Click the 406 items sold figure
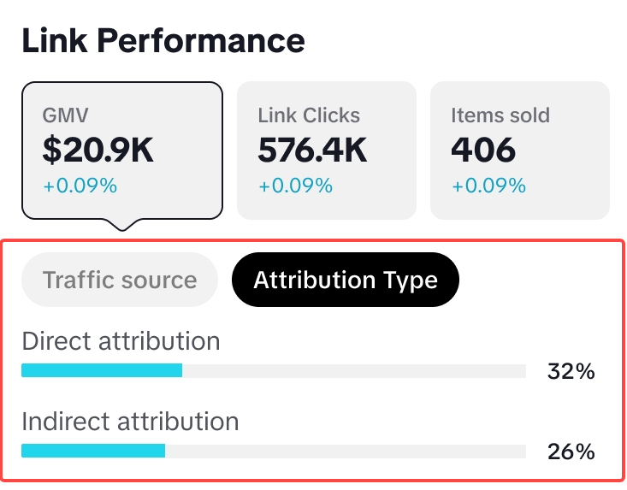627x490 pixels. 483,151
